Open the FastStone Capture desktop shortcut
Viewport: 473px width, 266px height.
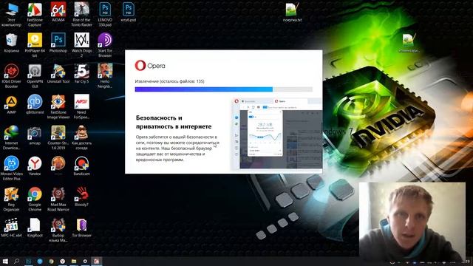click(35, 14)
